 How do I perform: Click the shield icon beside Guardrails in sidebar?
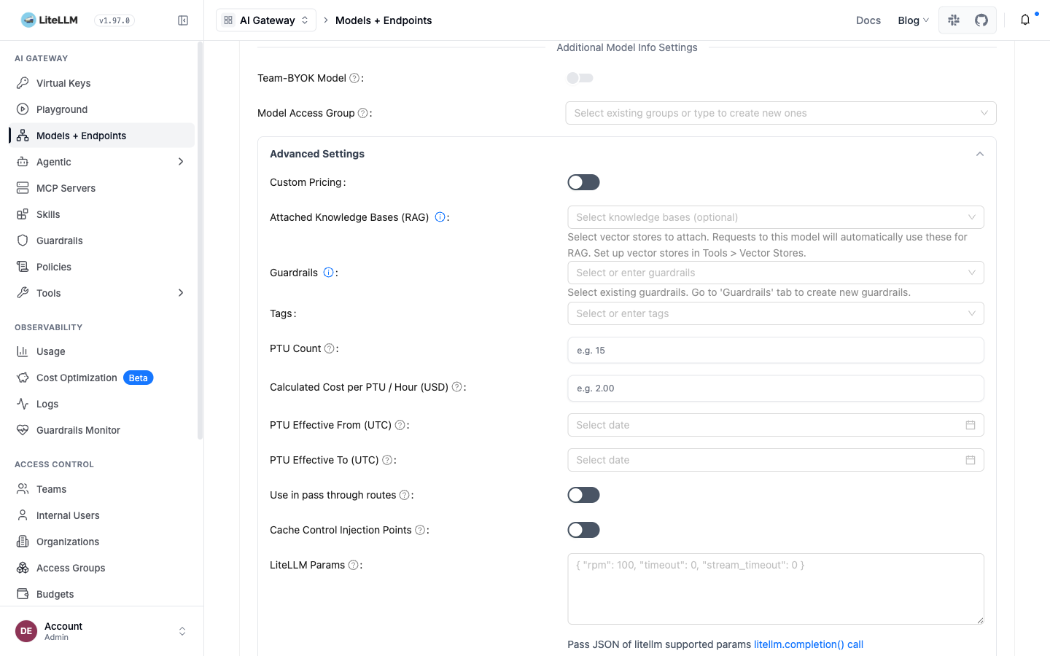coord(23,241)
